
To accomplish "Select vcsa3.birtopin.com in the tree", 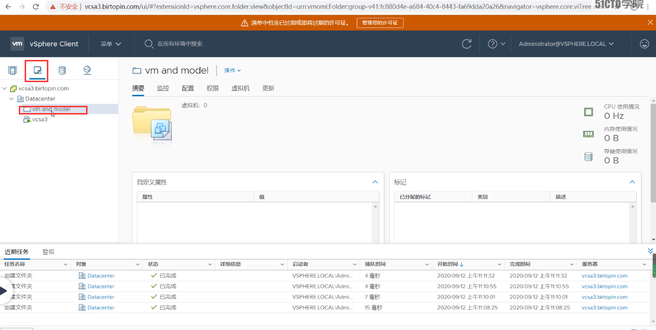I will (x=44, y=88).
